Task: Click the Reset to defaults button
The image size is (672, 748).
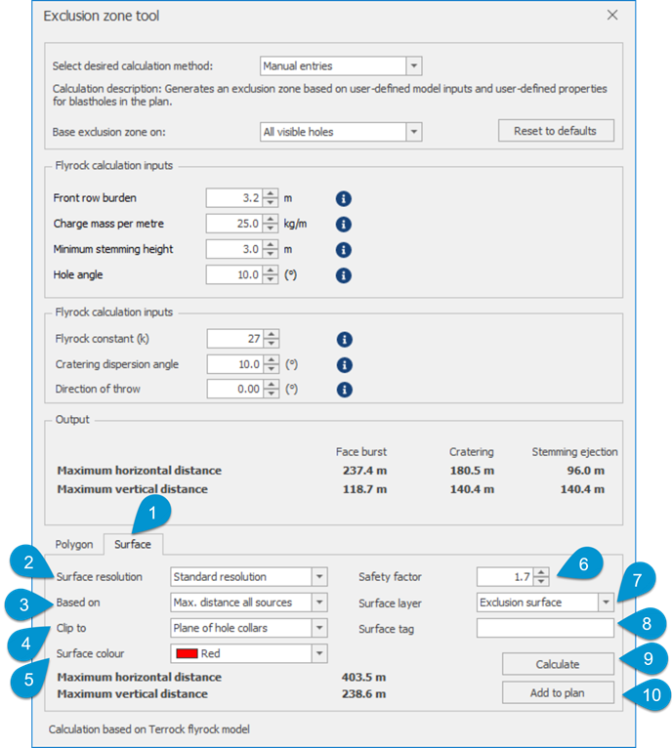Action: click(556, 131)
